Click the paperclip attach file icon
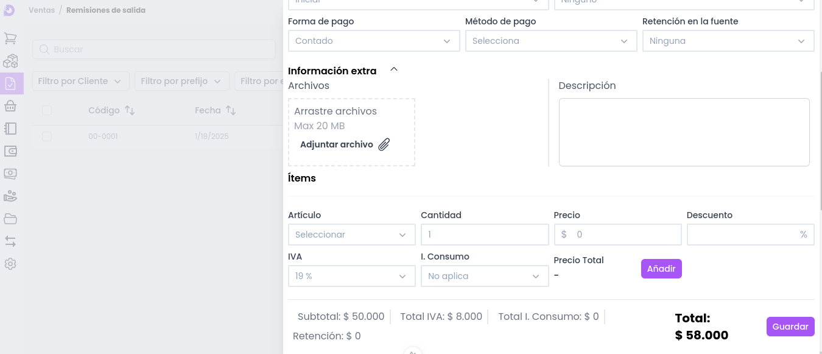This screenshot has height=354, width=822. [x=384, y=144]
